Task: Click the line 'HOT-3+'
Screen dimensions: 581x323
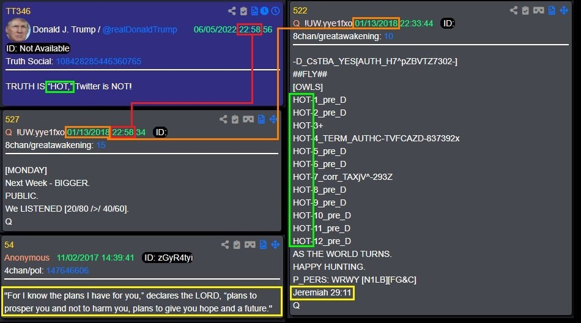Action: click(x=308, y=126)
